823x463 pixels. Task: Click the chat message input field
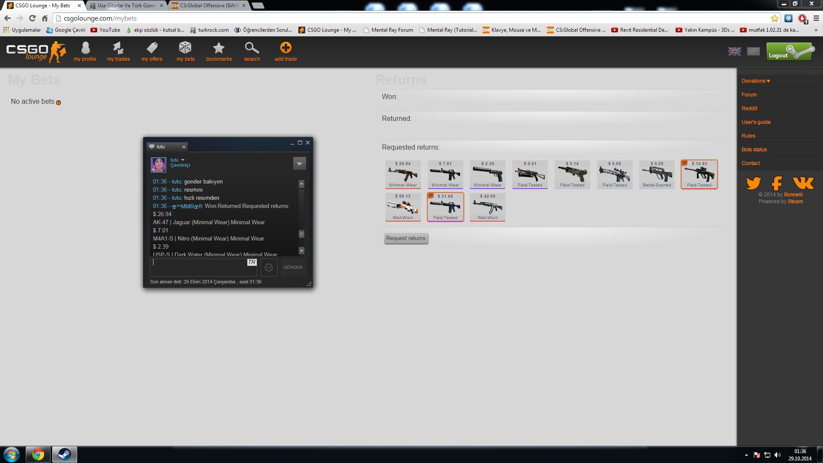click(204, 268)
